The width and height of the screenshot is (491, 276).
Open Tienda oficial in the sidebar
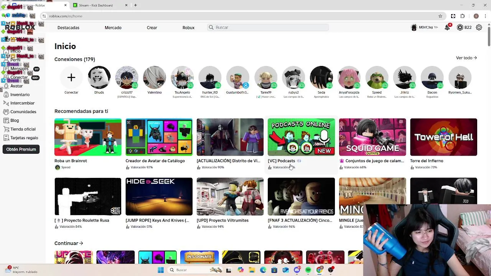20,129
